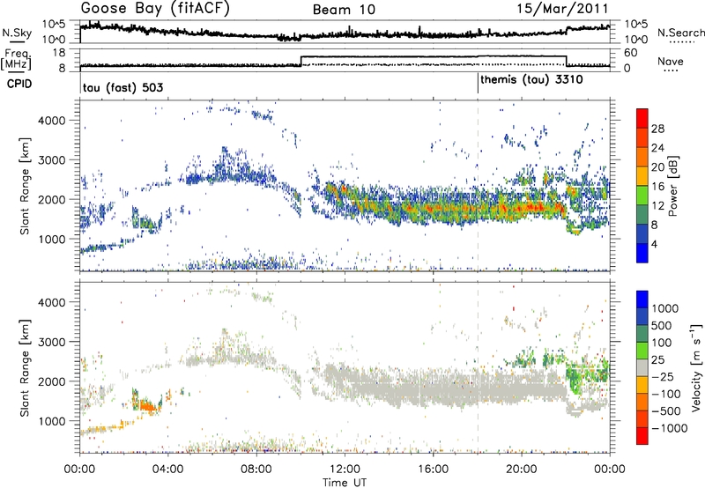Viewport: 705px width, 488px height.
Task: Click the 'CPID' row label
Action: click(19, 84)
